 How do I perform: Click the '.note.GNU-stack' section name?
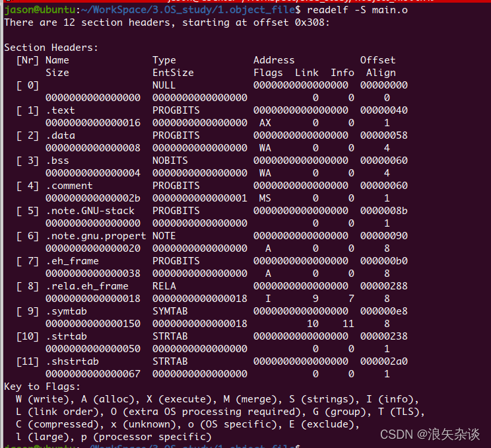click(x=90, y=211)
